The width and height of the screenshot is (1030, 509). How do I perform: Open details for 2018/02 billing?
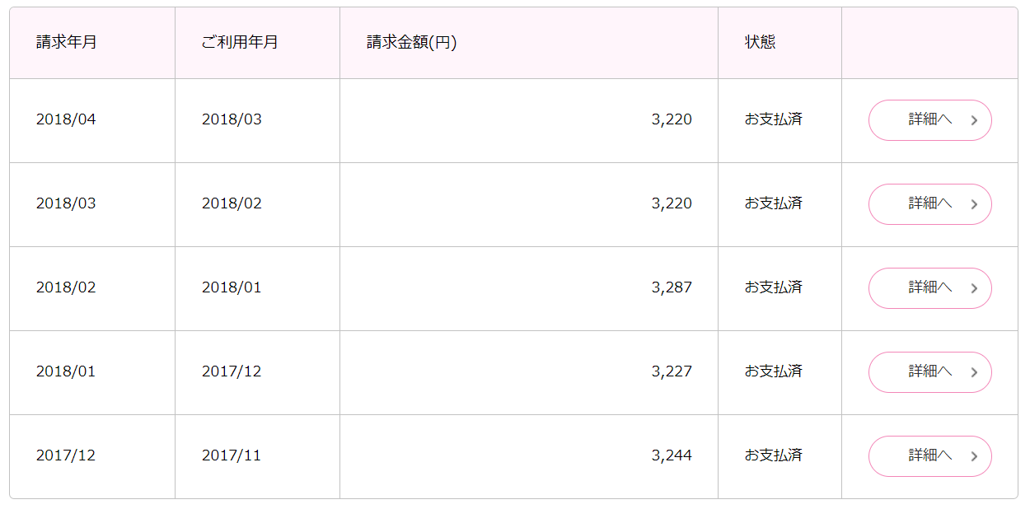click(929, 288)
